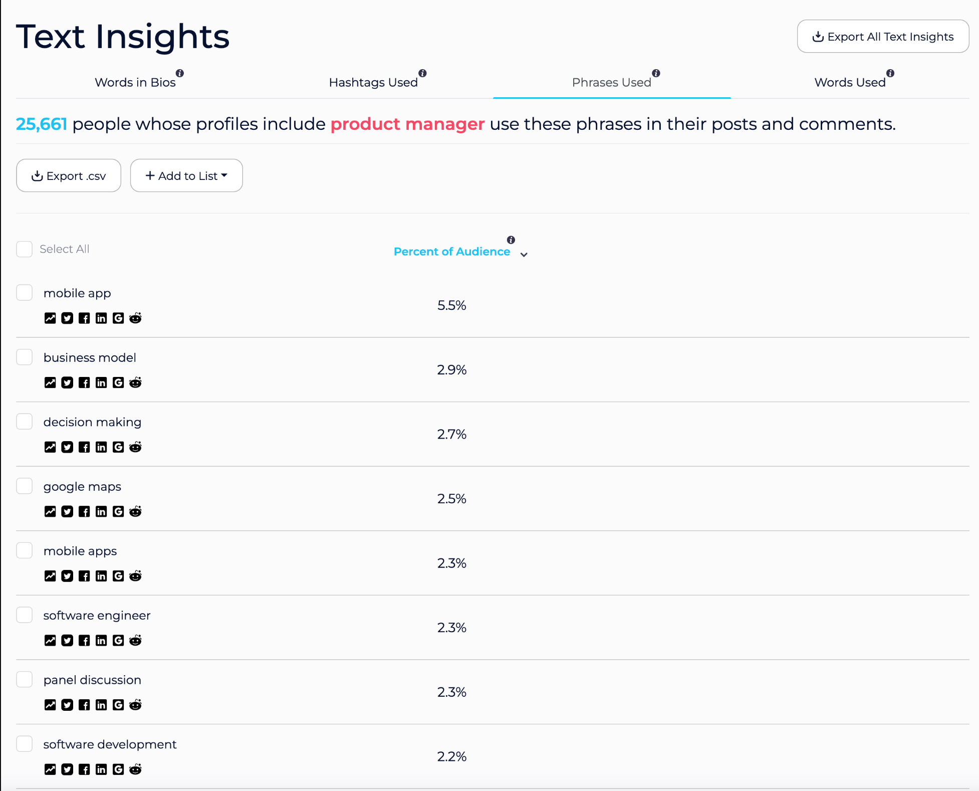
Task: Click the Twitter icon under mobile app
Action: [x=67, y=318]
